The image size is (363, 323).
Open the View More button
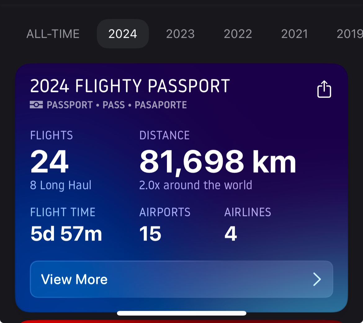coord(181,279)
